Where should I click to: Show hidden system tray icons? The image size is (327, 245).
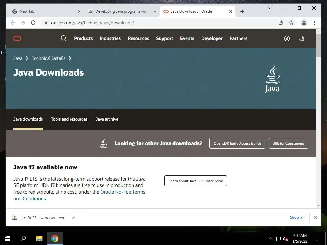[x=270, y=239]
